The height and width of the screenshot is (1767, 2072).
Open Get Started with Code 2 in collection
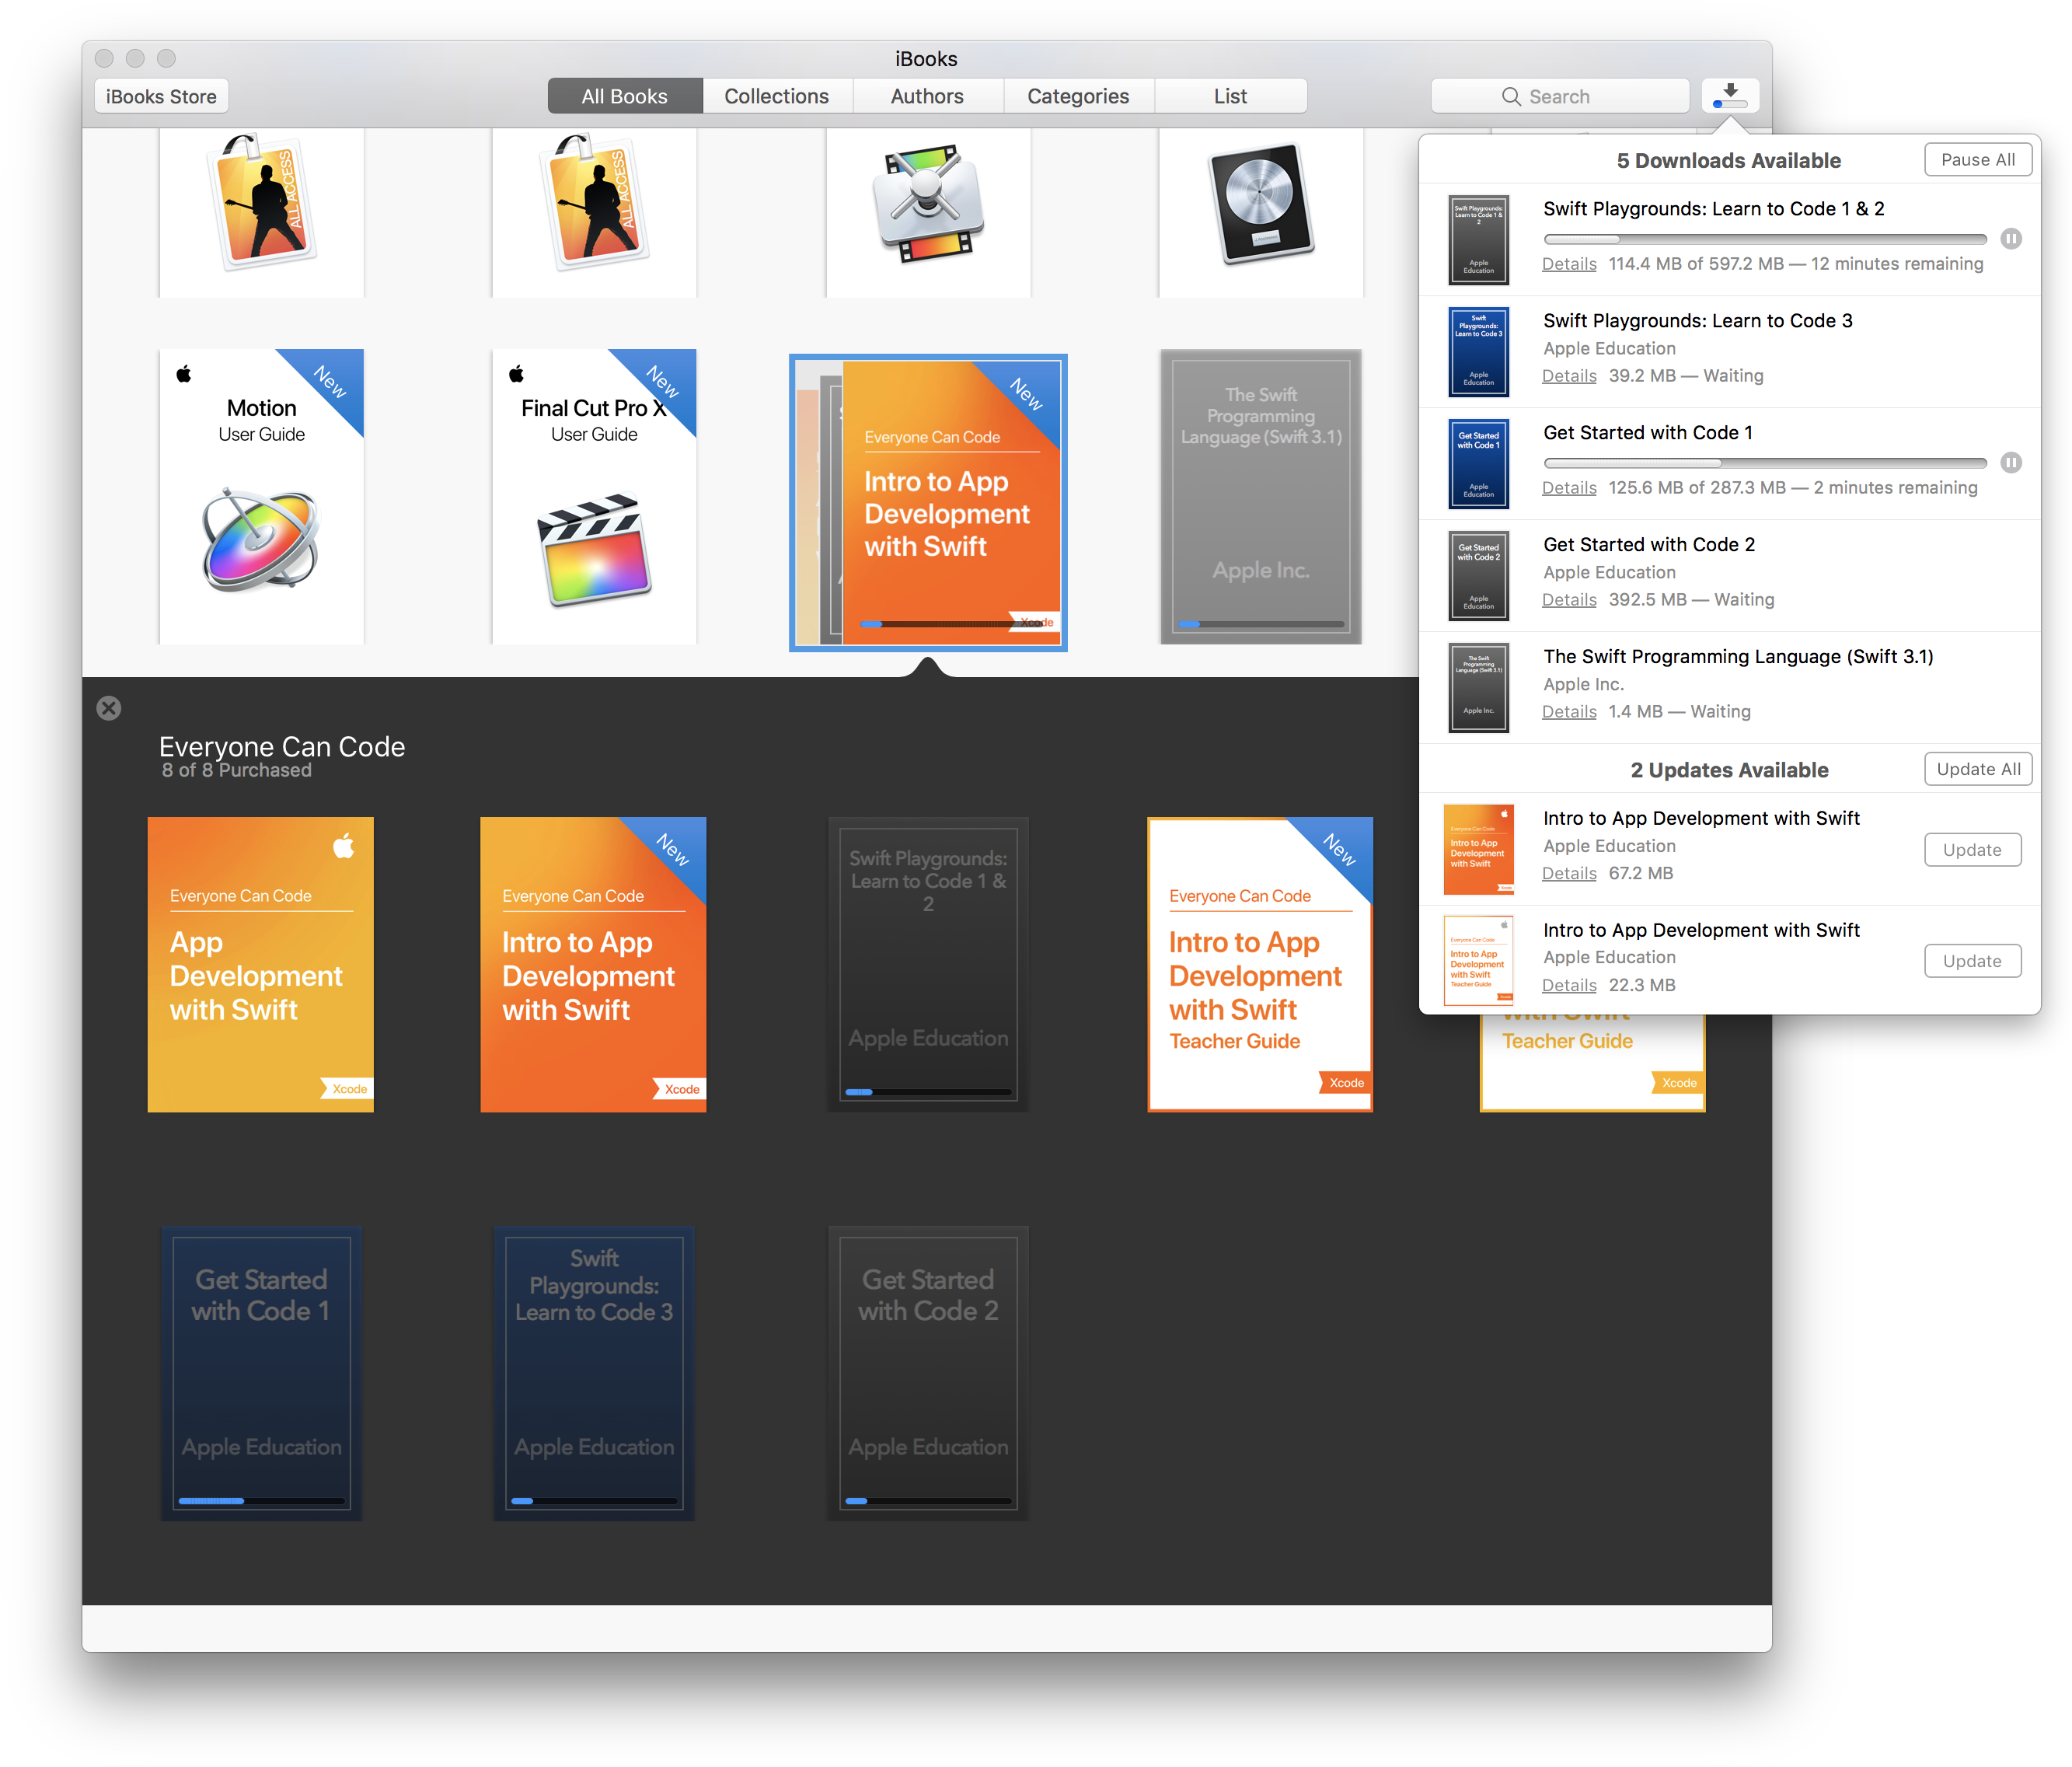pos(928,1374)
